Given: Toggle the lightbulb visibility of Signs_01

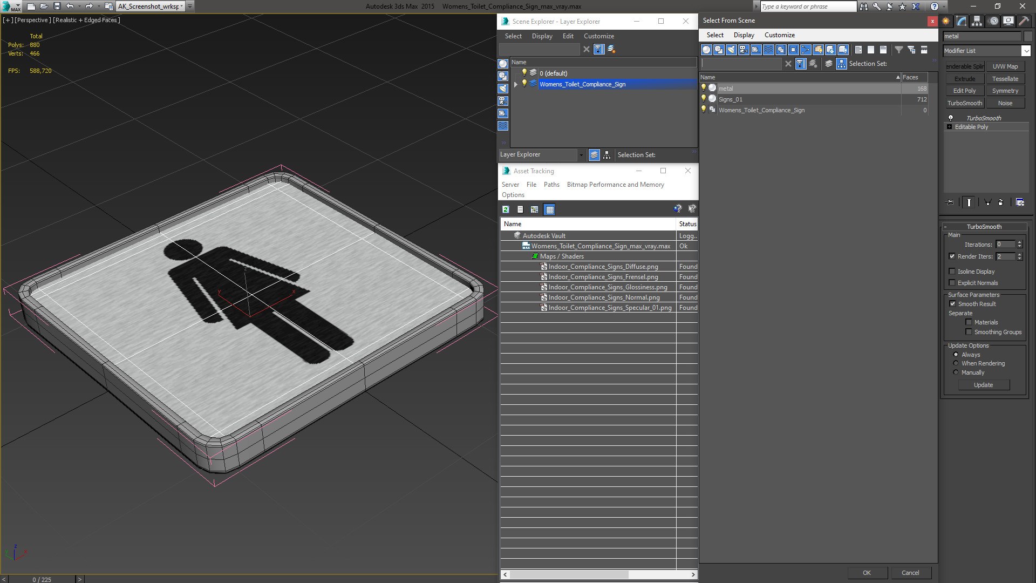Looking at the screenshot, I should coord(703,99).
